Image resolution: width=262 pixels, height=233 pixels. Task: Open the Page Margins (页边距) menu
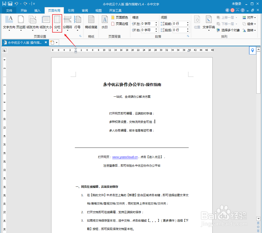[21, 23]
